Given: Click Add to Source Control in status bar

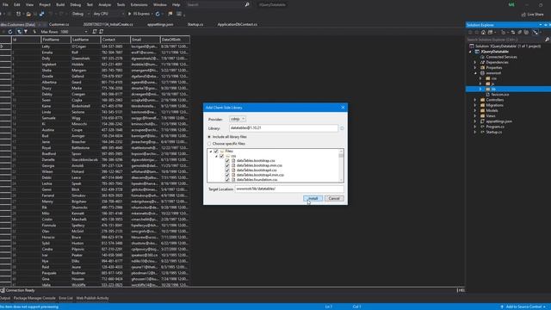Looking at the screenshot, I should click(x=523, y=307).
